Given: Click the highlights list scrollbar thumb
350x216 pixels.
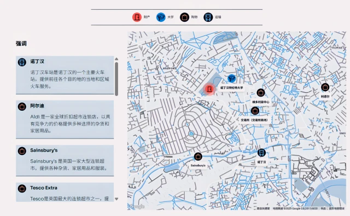Looking at the screenshot, I should (116, 79).
